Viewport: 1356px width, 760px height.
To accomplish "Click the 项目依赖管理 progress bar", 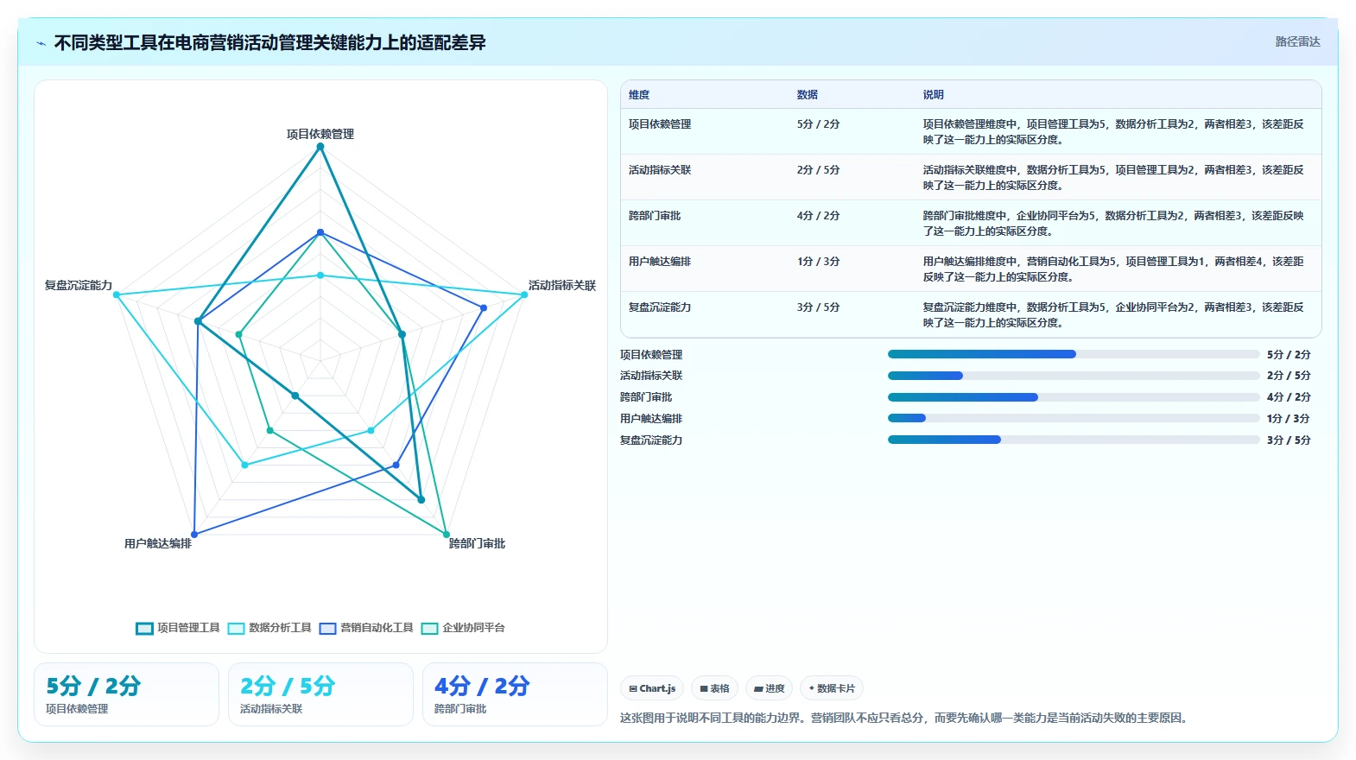I will [x=1074, y=354].
